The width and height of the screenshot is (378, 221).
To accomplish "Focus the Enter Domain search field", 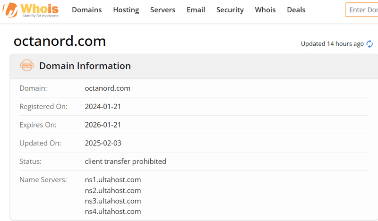I will 361,10.
